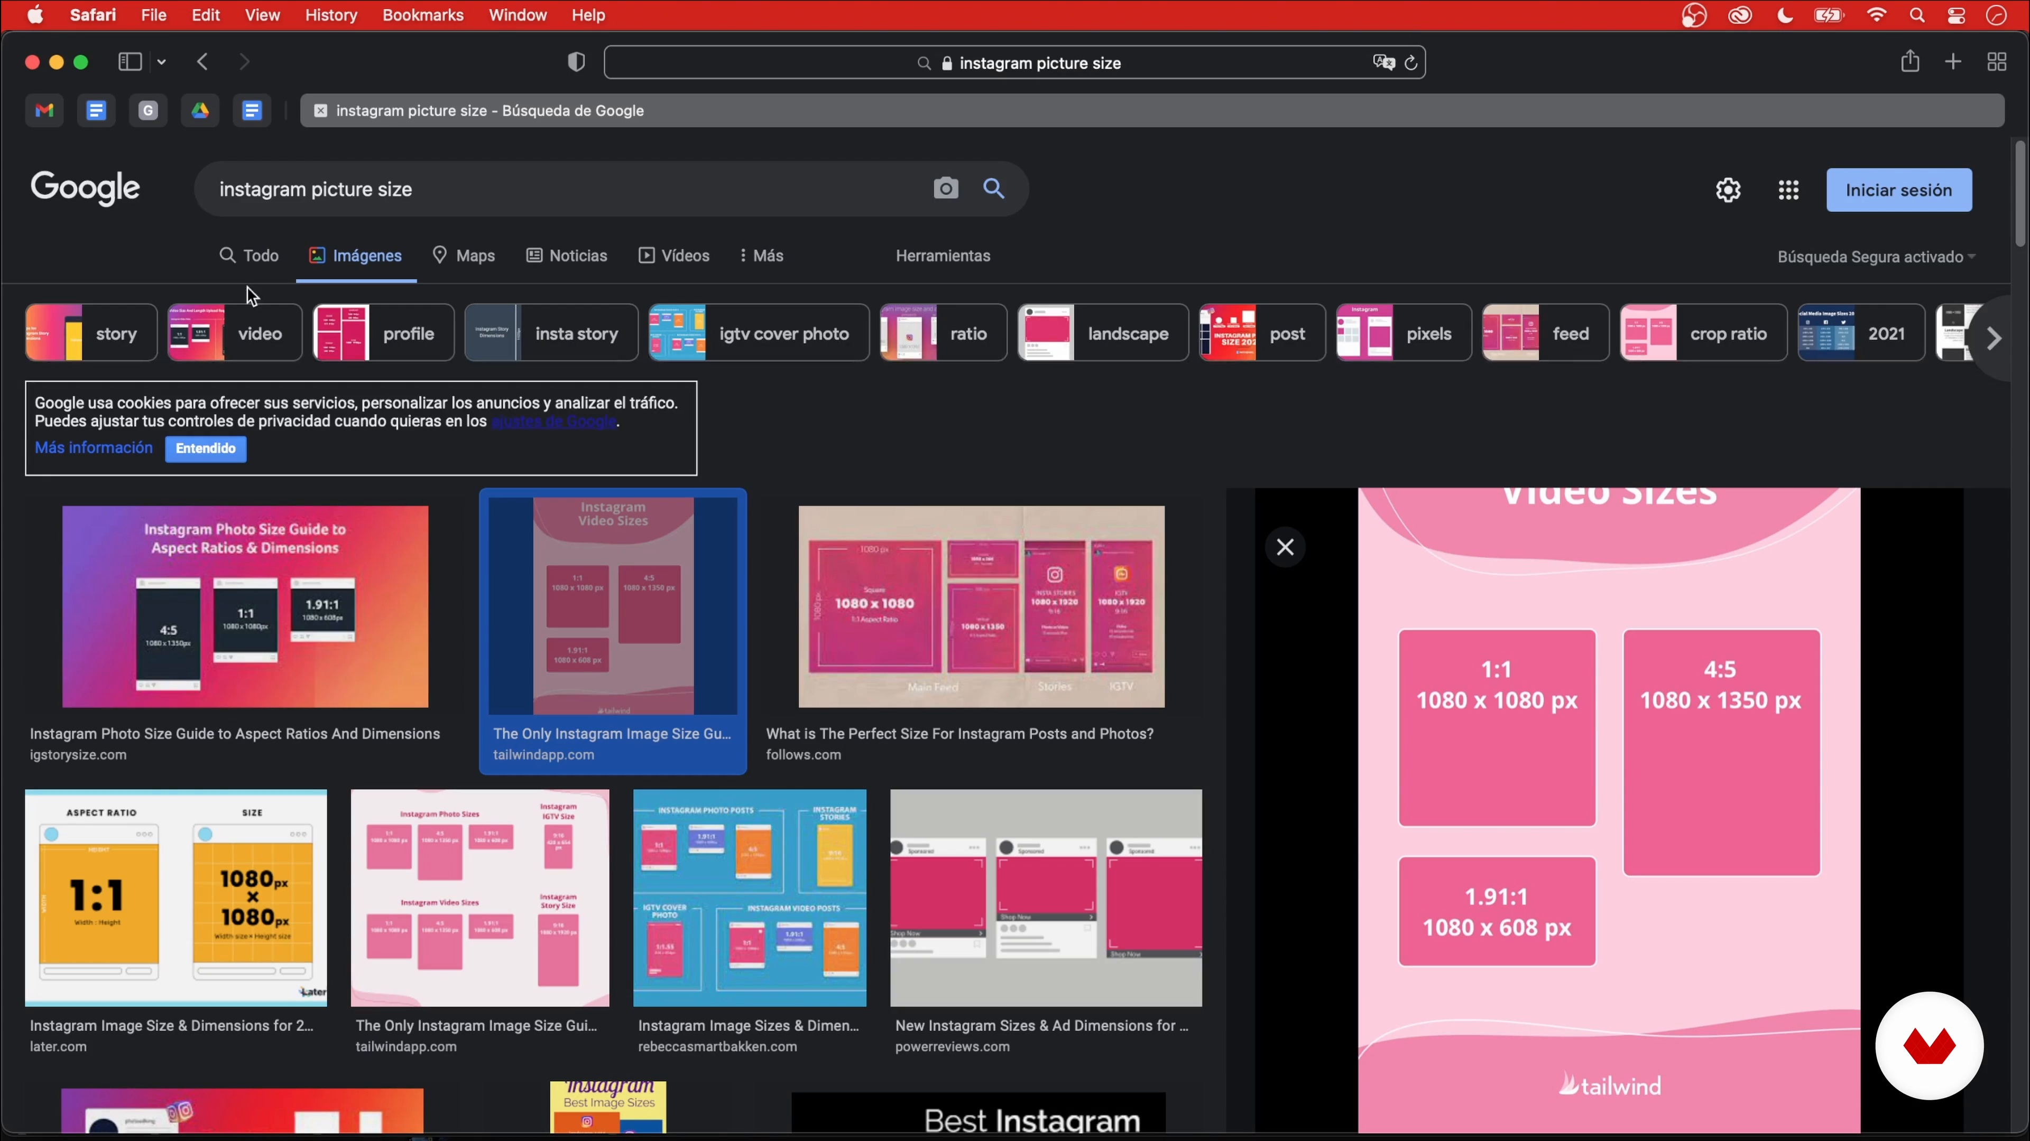Open igstorysize.com photo size guide thumbnail

coord(245,607)
